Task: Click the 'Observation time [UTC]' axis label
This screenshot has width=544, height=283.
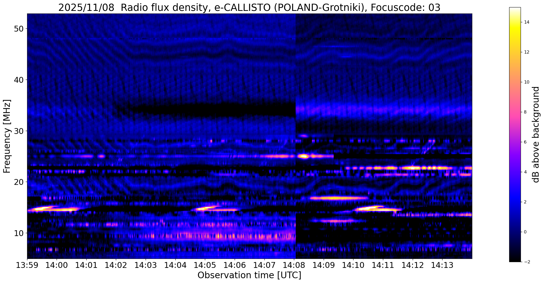Action: pyautogui.click(x=249, y=275)
